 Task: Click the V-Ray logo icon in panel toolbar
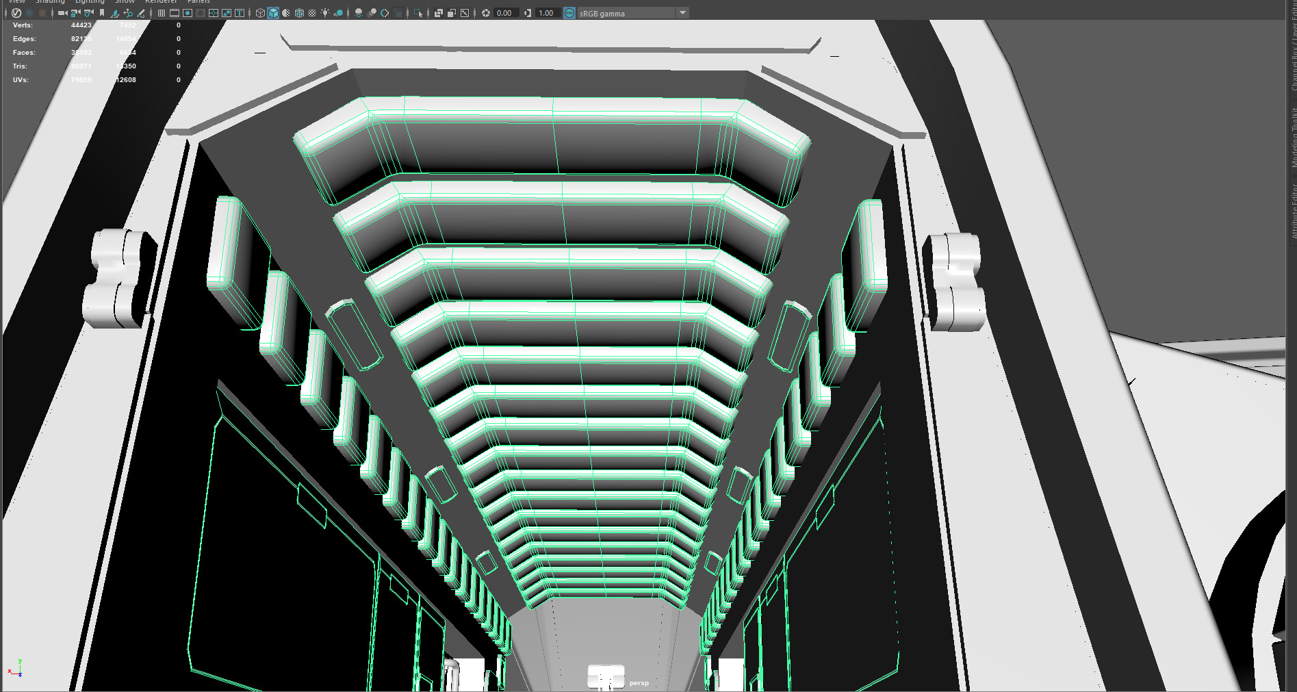(16, 13)
